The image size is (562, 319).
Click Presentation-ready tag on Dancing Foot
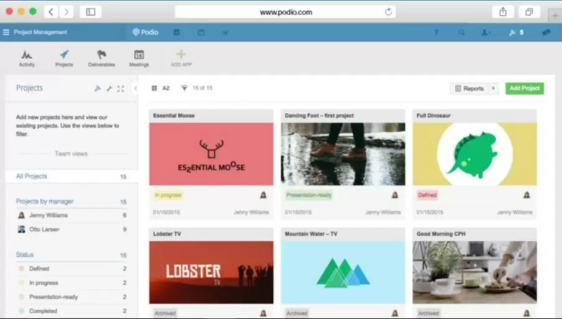point(309,195)
